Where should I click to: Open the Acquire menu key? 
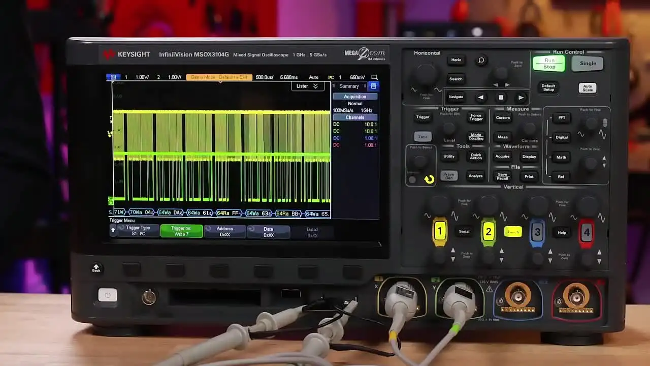click(502, 157)
